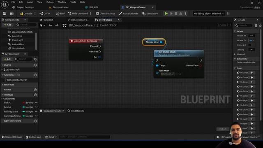This screenshot has height=148, width=263.
Task: Click the Target pin on Set Static Mesh
Action: pyautogui.click(x=157, y=66)
